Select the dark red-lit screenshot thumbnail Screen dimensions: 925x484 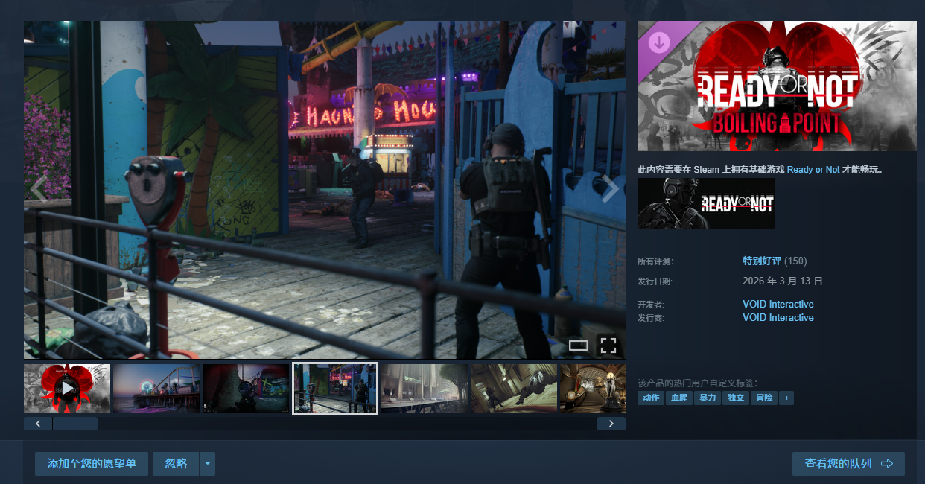click(x=246, y=388)
